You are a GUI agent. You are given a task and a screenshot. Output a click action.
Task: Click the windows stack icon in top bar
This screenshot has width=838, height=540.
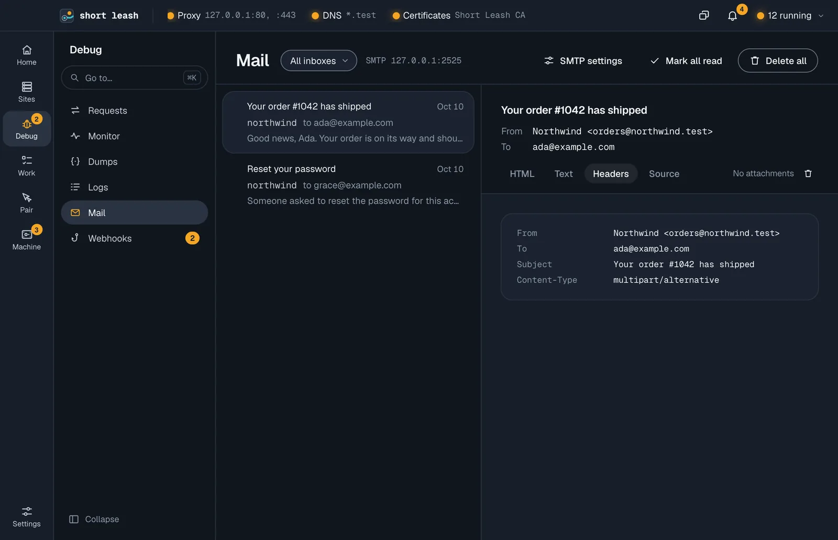704,15
